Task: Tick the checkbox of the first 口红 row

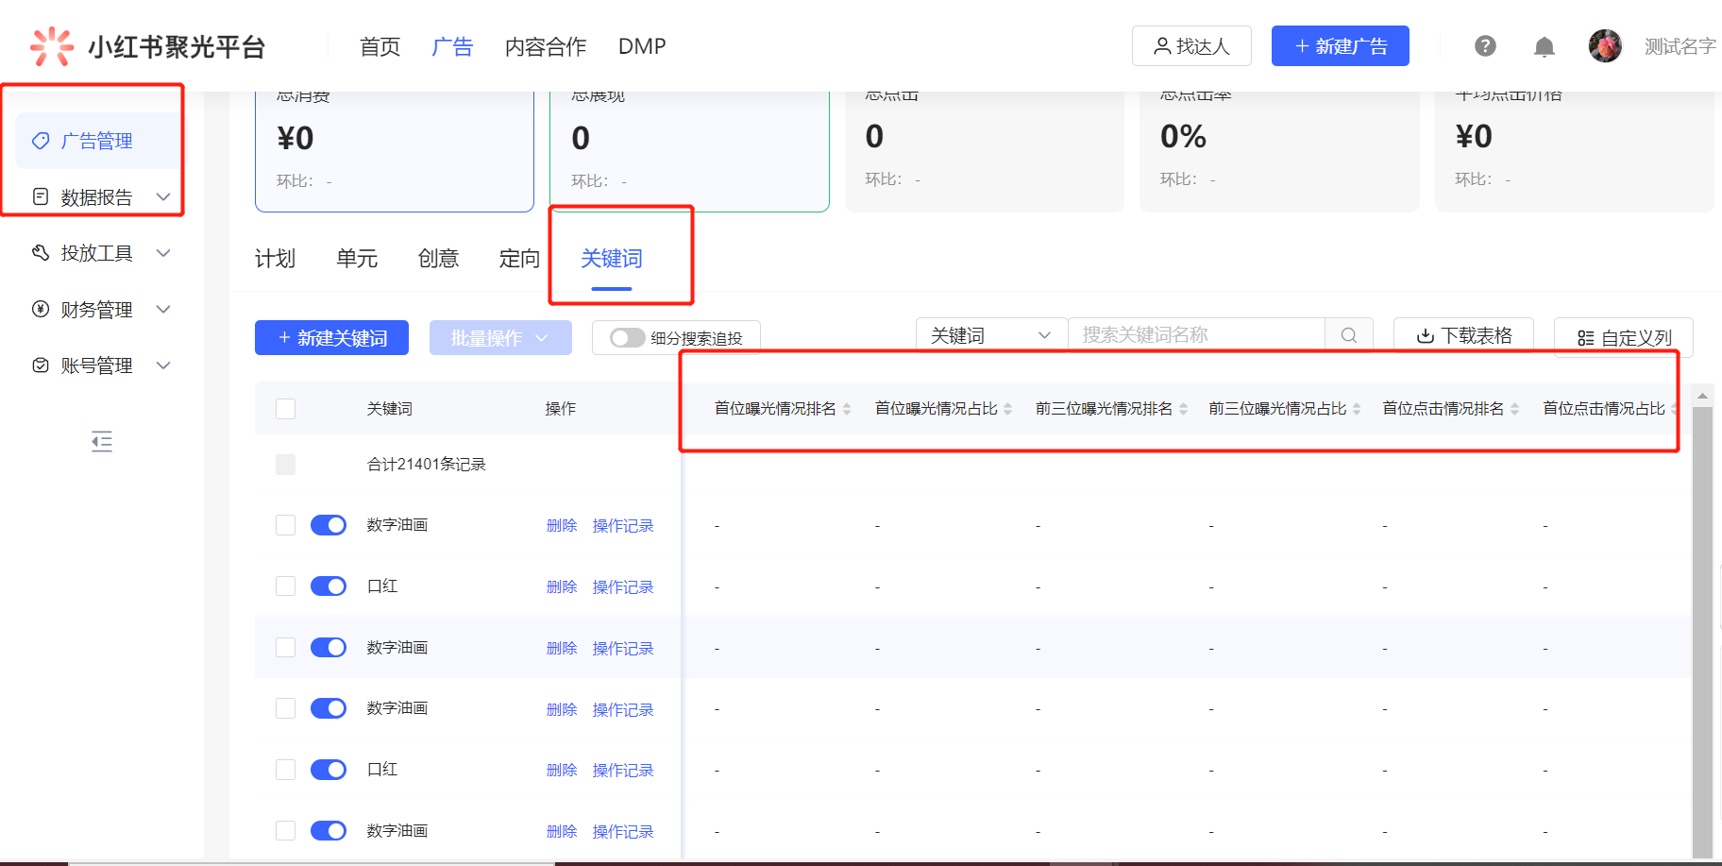Action: [285, 586]
